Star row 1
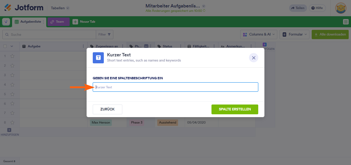The width and height of the screenshot is (351, 165). click(x=12, y=56)
